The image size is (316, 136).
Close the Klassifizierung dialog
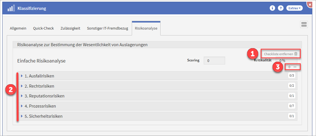click(x=310, y=5)
